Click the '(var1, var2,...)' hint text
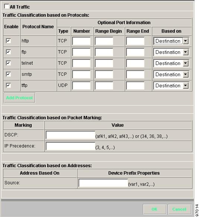 click(141, 184)
